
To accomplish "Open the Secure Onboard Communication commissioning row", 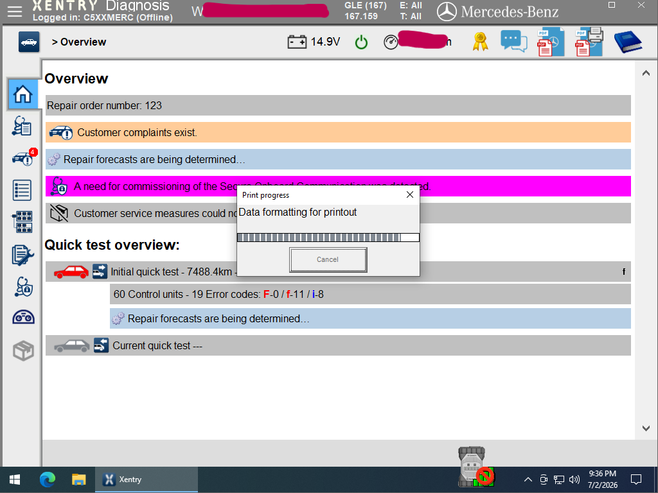I will point(338,186).
